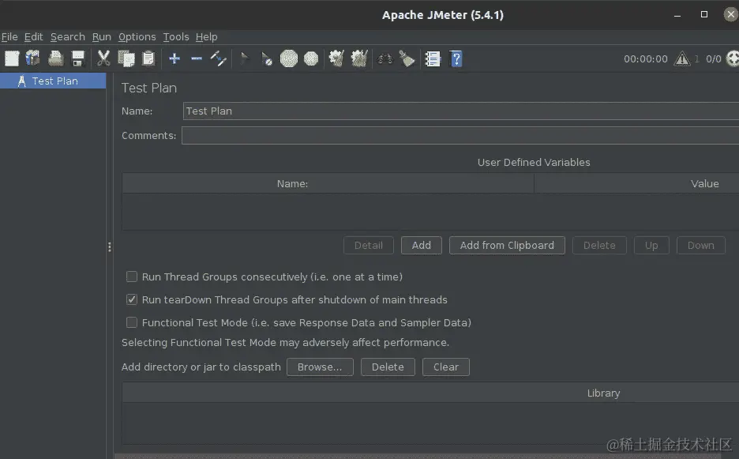Image resolution: width=739 pixels, height=459 pixels.
Task: Browse for a jar to add to classpath
Action: pyautogui.click(x=320, y=367)
